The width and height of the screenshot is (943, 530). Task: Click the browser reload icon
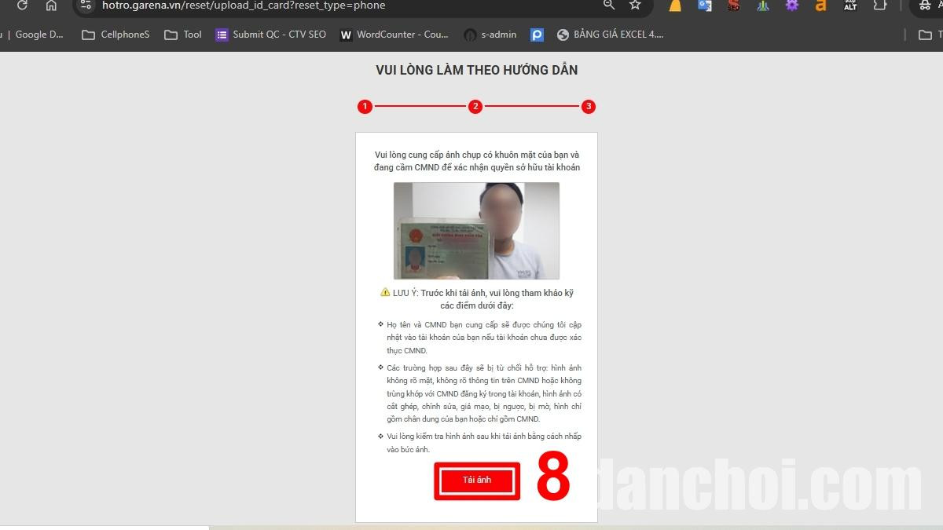[x=22, y=5]
